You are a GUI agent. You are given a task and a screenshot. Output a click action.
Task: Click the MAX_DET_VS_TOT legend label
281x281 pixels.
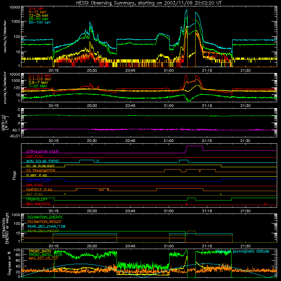tap(44, 258)
